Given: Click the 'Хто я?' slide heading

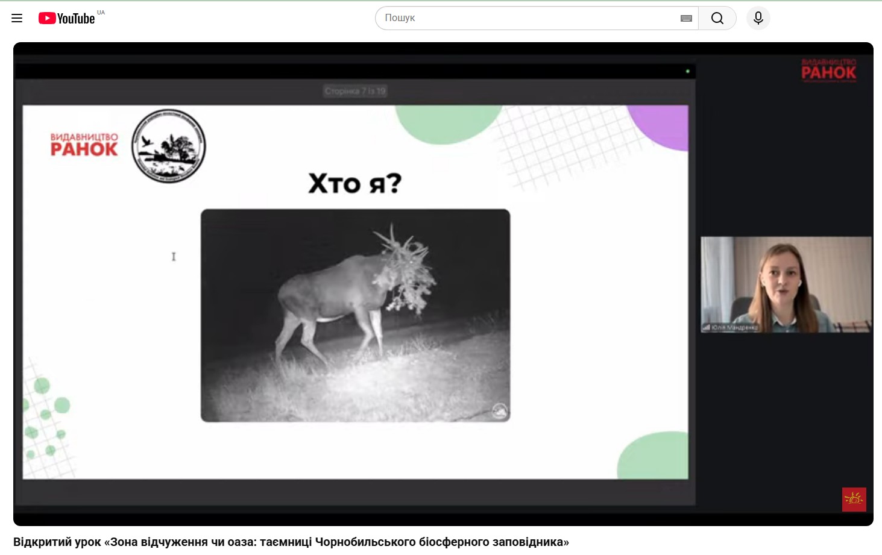Looking at the screenshot, I should point(354,183).
